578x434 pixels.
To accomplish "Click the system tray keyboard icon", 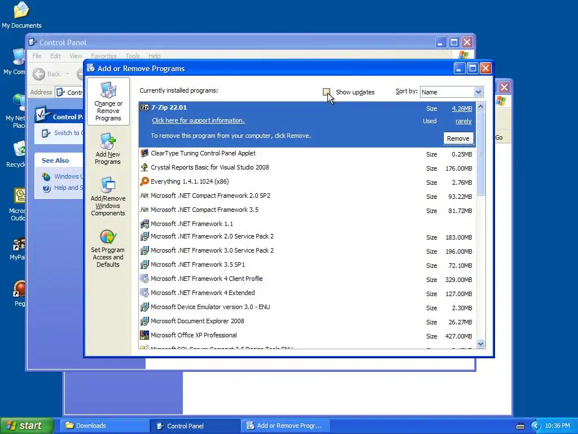I will click(520, 426).
